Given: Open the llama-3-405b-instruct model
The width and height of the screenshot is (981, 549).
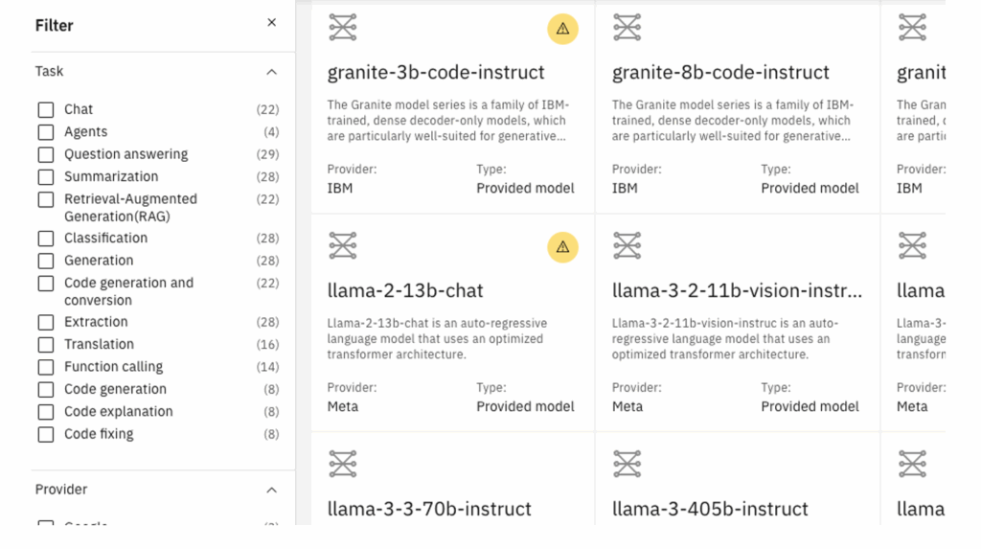Looking at the screenshot, I should click(710, 509).
